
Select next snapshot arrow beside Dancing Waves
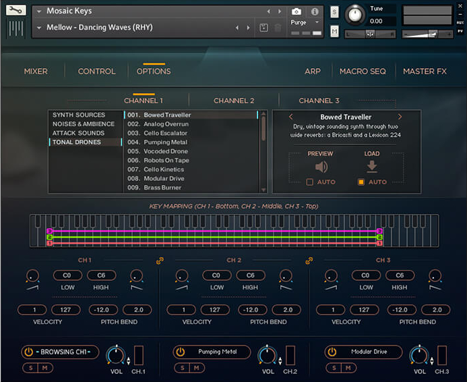248,28
